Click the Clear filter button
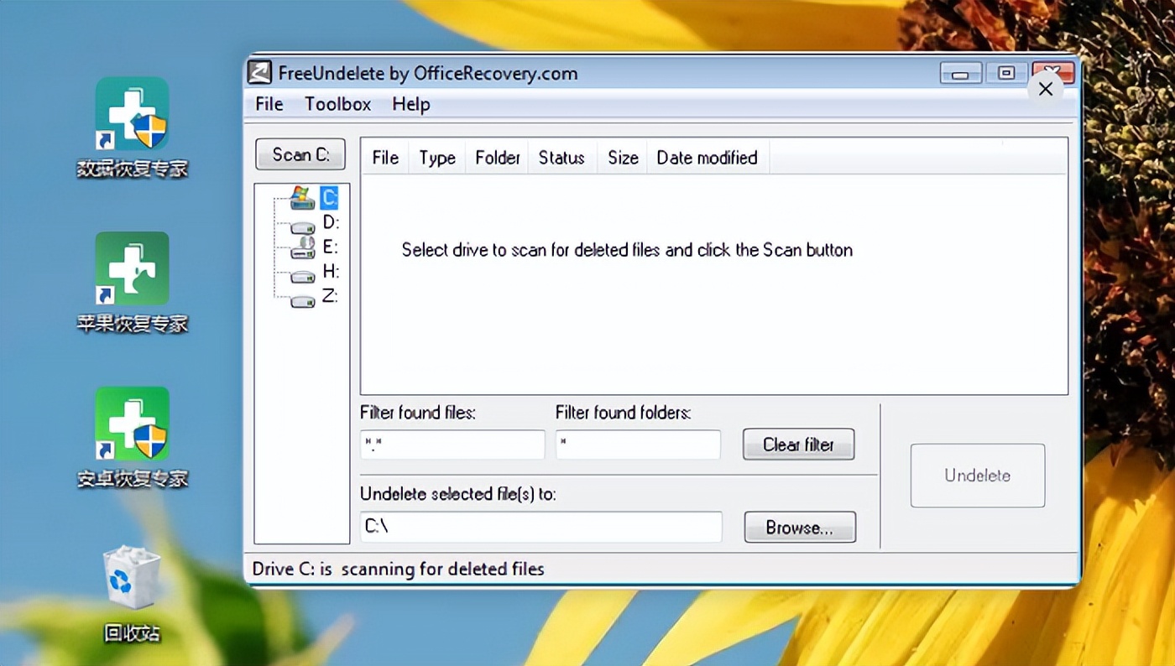 tap(798, 445)
